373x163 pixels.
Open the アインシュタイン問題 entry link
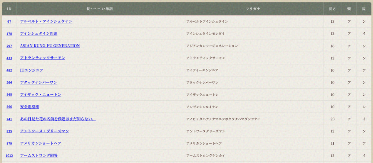39,33
